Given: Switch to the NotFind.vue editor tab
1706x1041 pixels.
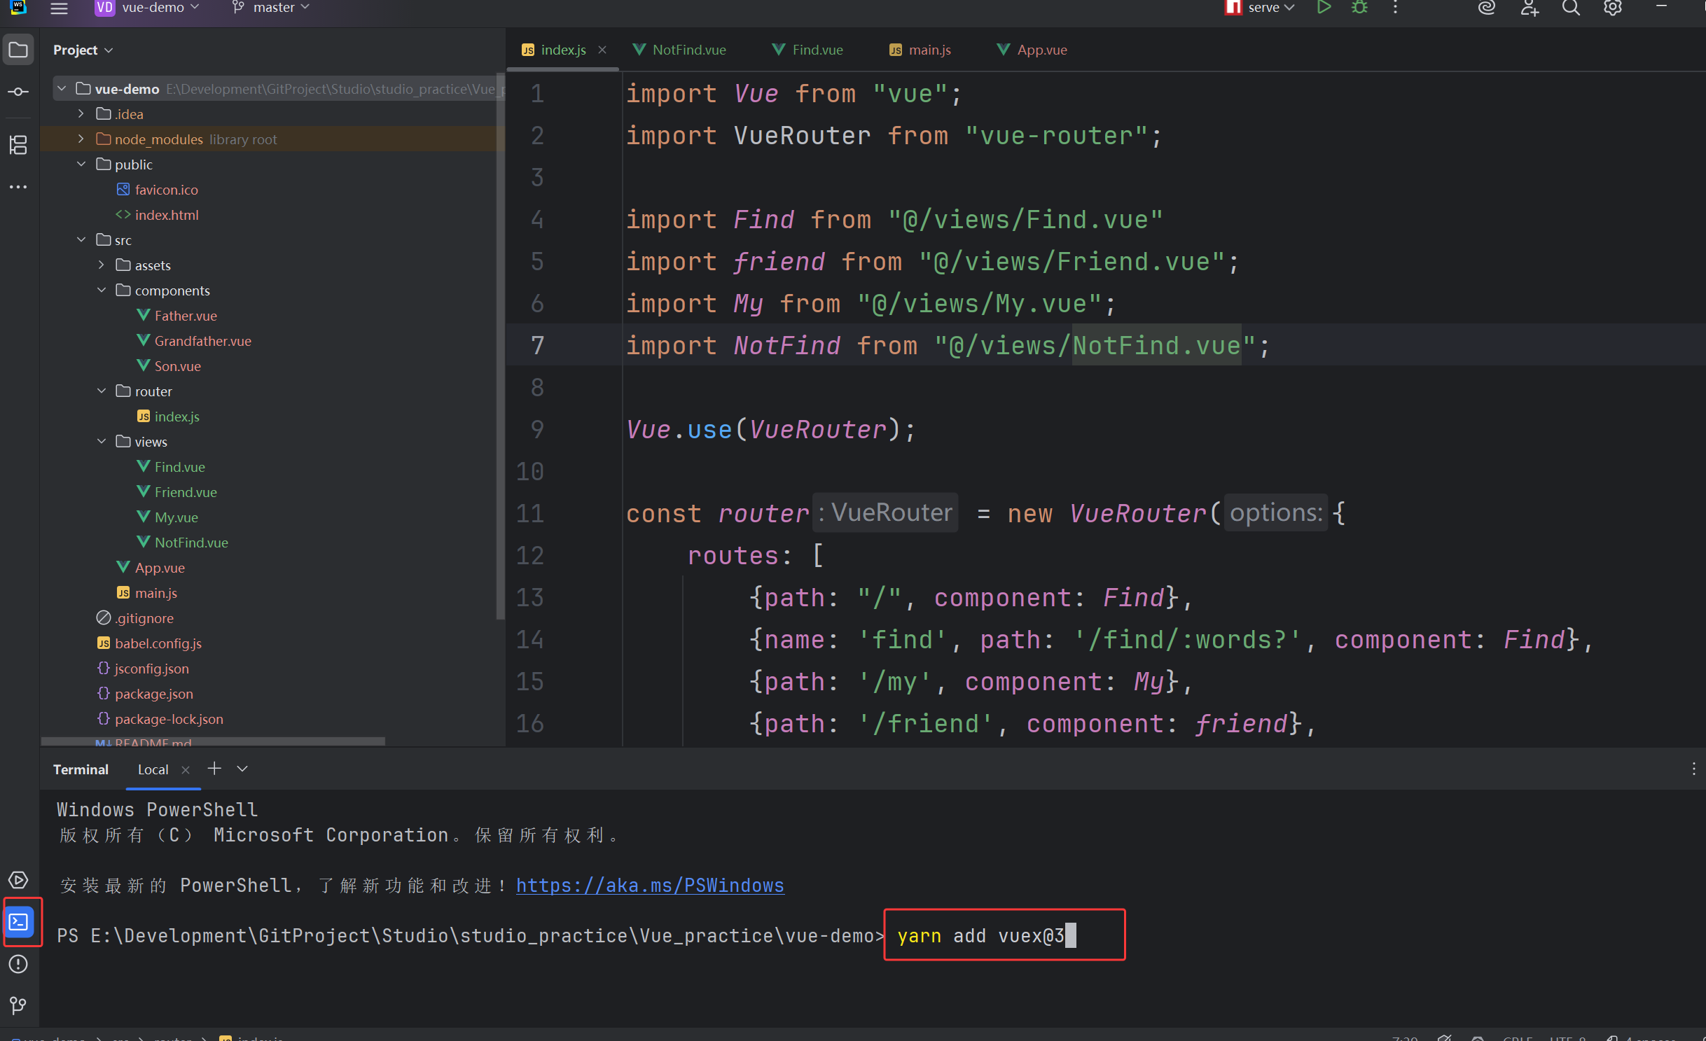Looking at the screenshot, I should pyautogui.click(x=688, y=50).
